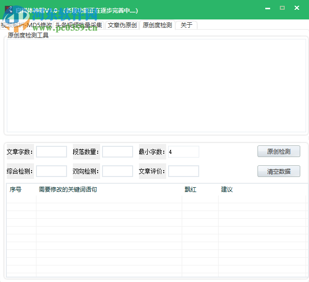This screenshot has width=309, height=282.
Task: Focus the large article text area
Action: [156, 86]
